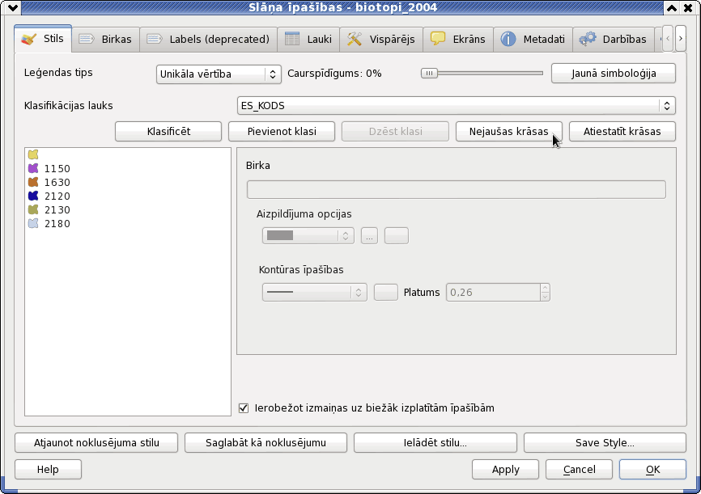The width and height of the screenshot is (701, 494).
Task: Click the outline color swatch button
Action: [x=386, y=292]
